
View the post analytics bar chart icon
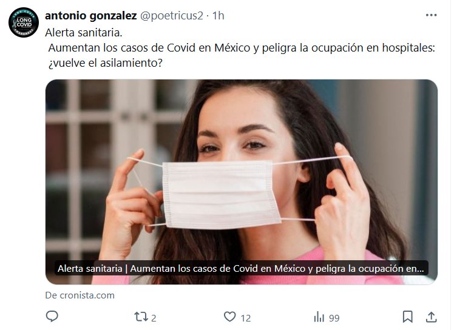pos(319,317)
